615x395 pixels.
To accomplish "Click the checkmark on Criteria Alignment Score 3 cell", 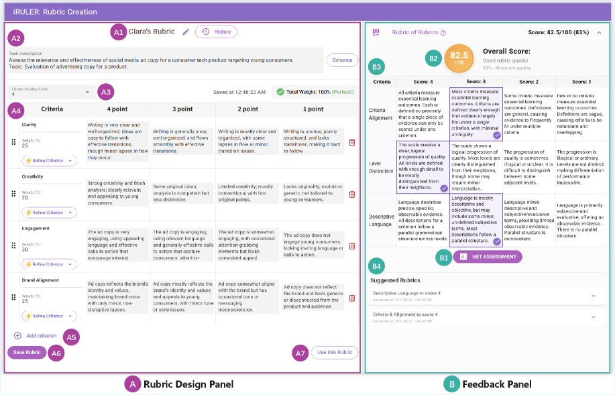I will [x=497, y=135].
